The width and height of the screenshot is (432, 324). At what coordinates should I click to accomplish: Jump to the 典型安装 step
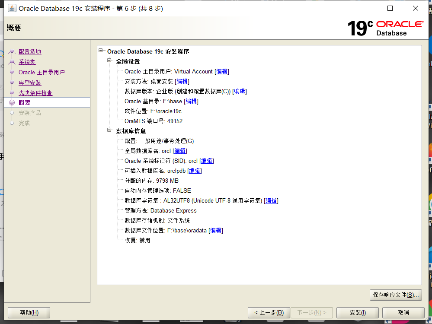click(x=30, y=83)
